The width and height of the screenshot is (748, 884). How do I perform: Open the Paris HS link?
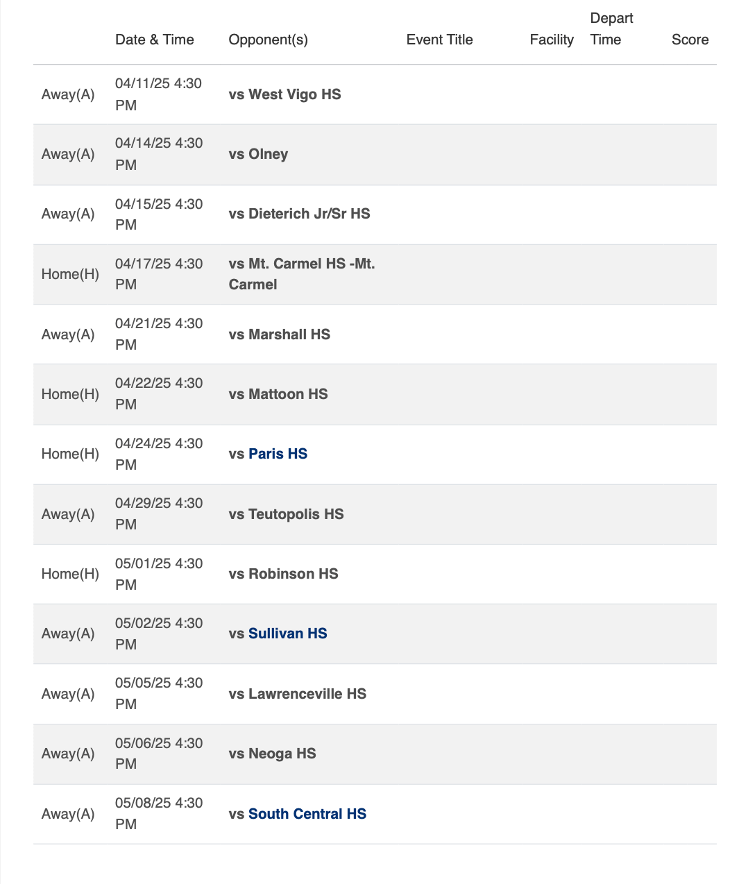click(278, 454)
